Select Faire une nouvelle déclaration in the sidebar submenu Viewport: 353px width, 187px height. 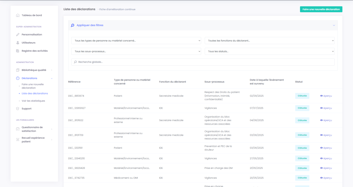(x=32, y=86)
